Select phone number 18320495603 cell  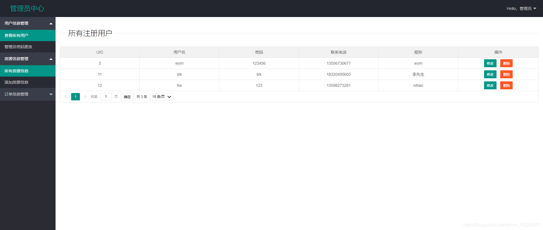[x=339, y=74]
